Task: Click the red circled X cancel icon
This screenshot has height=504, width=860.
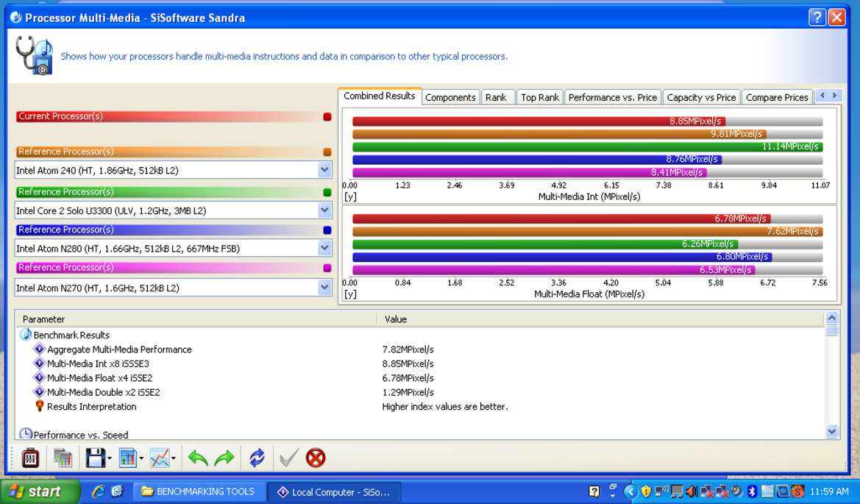Action: (x=316, y=458)
